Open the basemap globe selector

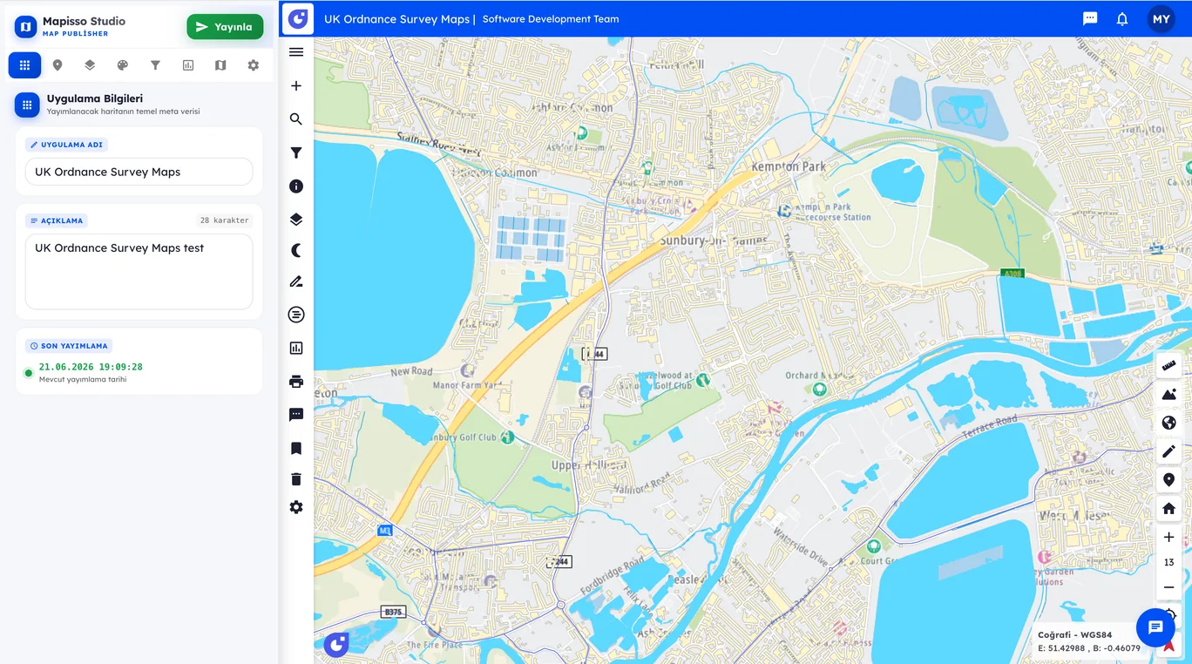click(1169, 423)
